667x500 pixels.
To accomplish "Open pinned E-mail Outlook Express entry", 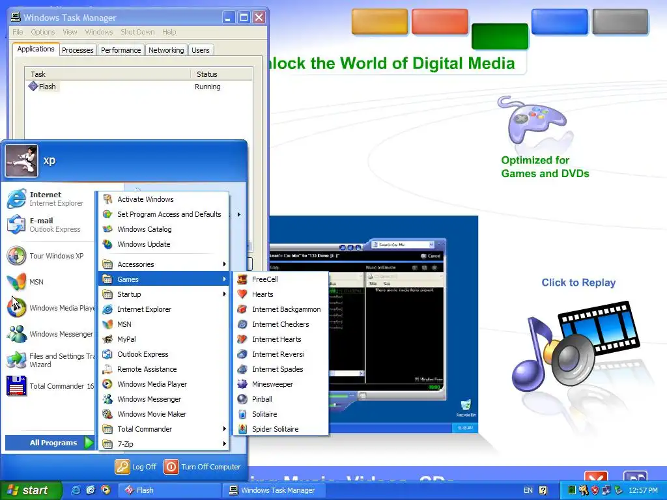I will coord(49,225).
